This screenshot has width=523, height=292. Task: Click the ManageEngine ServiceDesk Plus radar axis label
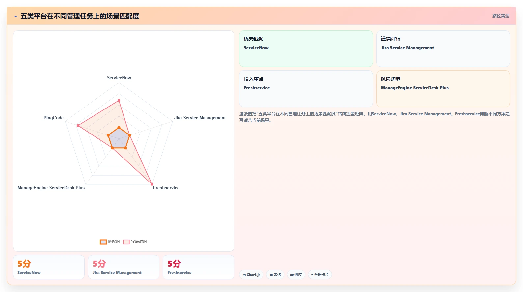(51, 188)
